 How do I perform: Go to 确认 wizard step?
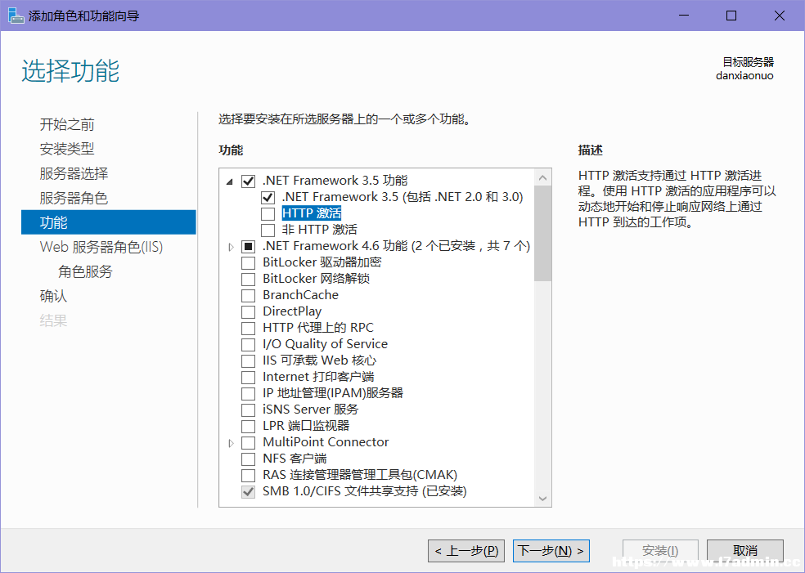[53, 296]
